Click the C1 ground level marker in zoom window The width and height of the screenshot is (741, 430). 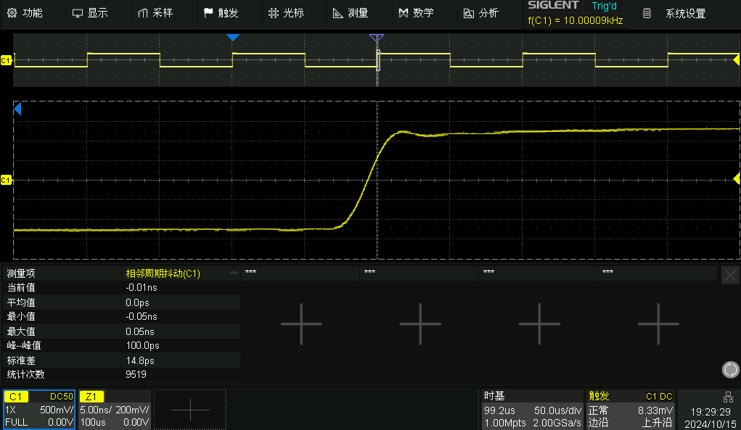click(x=6, y=181)
